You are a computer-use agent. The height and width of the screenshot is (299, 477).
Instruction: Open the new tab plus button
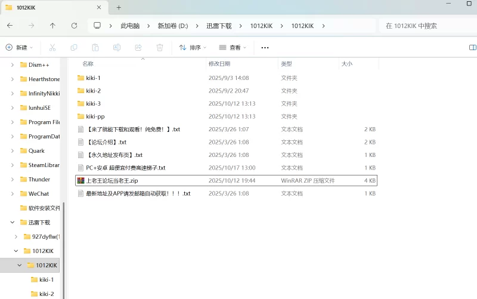119,8
